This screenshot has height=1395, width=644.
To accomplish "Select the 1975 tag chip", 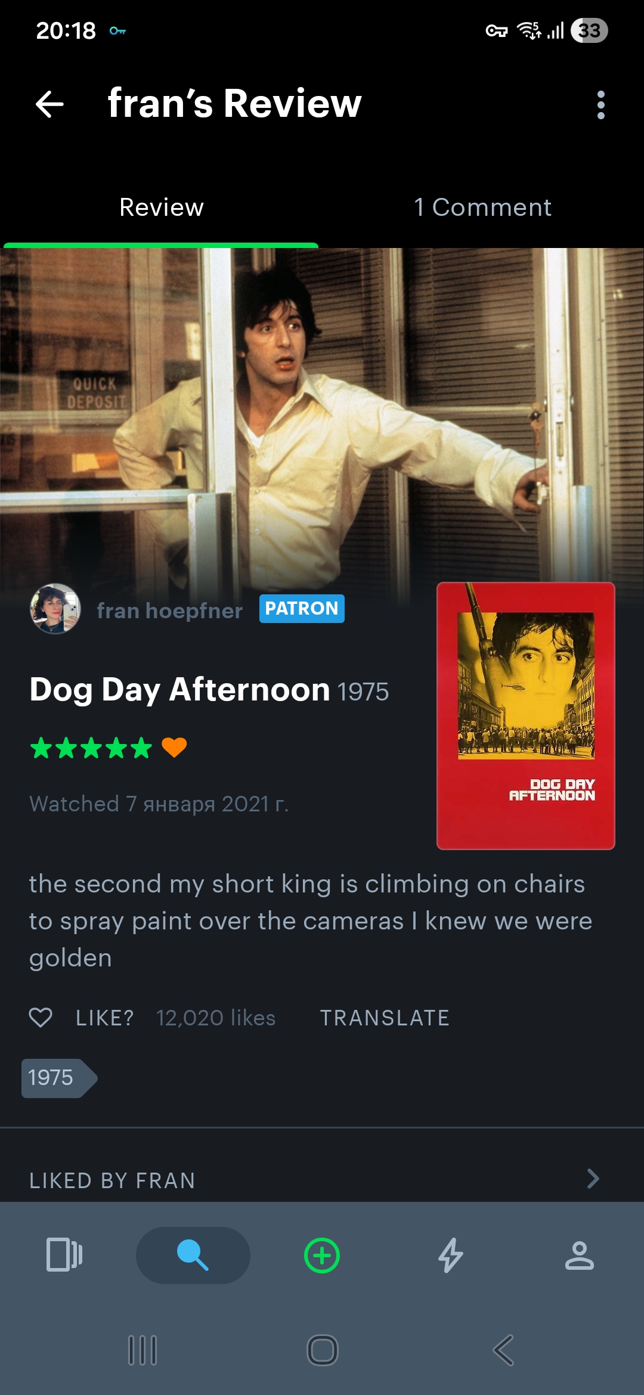I will pos(59,1078).
